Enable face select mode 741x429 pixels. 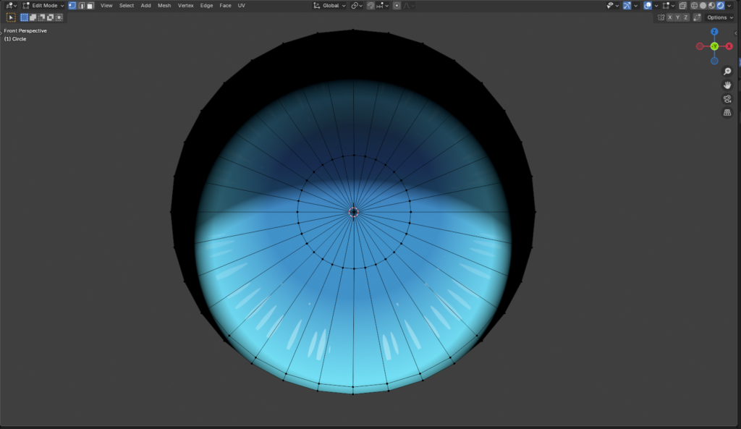click(90, 6)
